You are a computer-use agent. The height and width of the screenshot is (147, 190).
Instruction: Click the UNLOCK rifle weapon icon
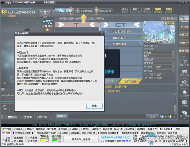tap(48, 24)
